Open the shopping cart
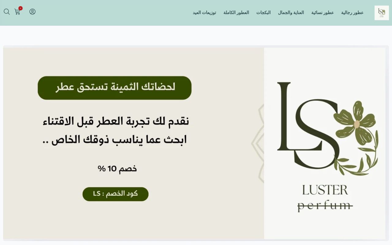Image resolution: width=392 pixels, height=245 pixels. point(17,12)
